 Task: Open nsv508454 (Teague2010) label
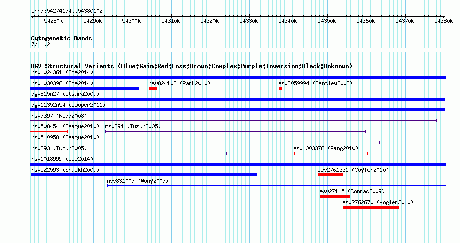pyautogui.click(x=65, y=126)
